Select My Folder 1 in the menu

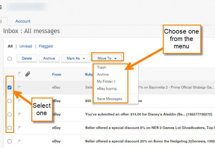[x=106, y=82]
